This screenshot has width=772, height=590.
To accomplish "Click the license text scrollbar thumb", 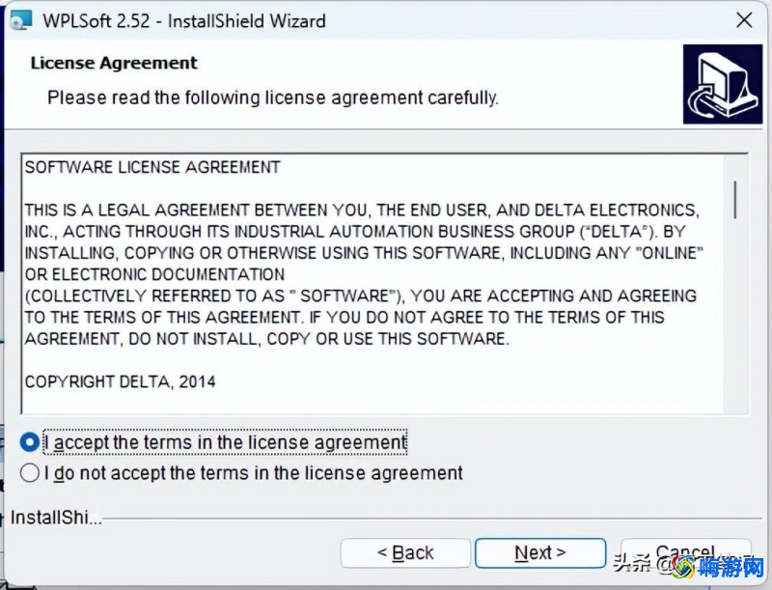I will pos(735,200).
